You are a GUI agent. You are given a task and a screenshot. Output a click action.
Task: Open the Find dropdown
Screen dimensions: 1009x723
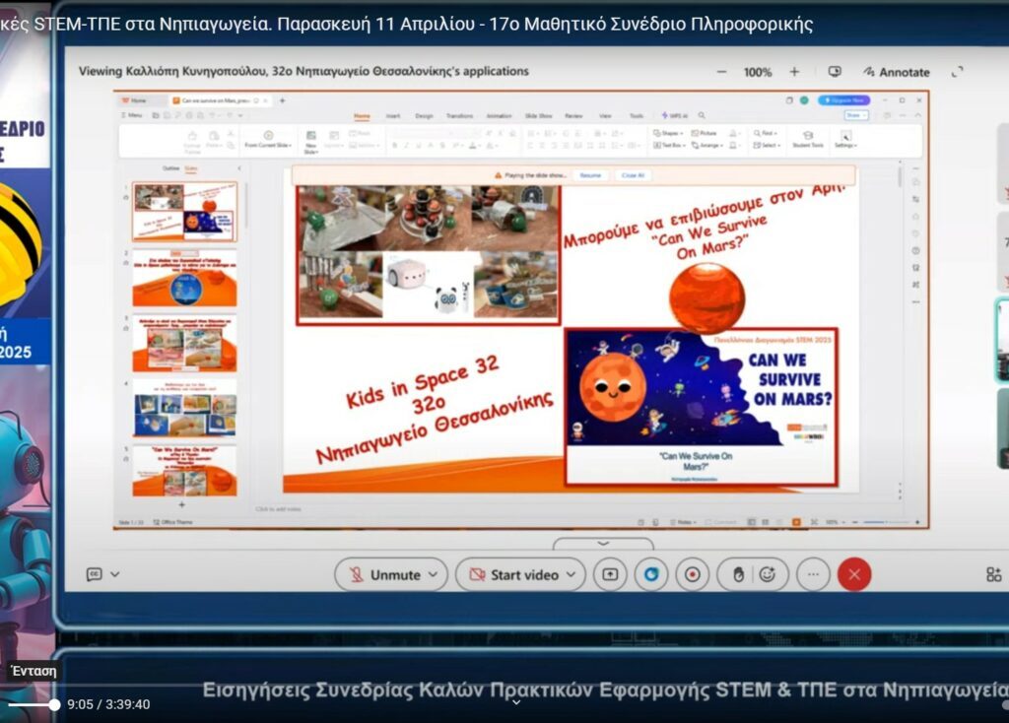click(766, 133)
